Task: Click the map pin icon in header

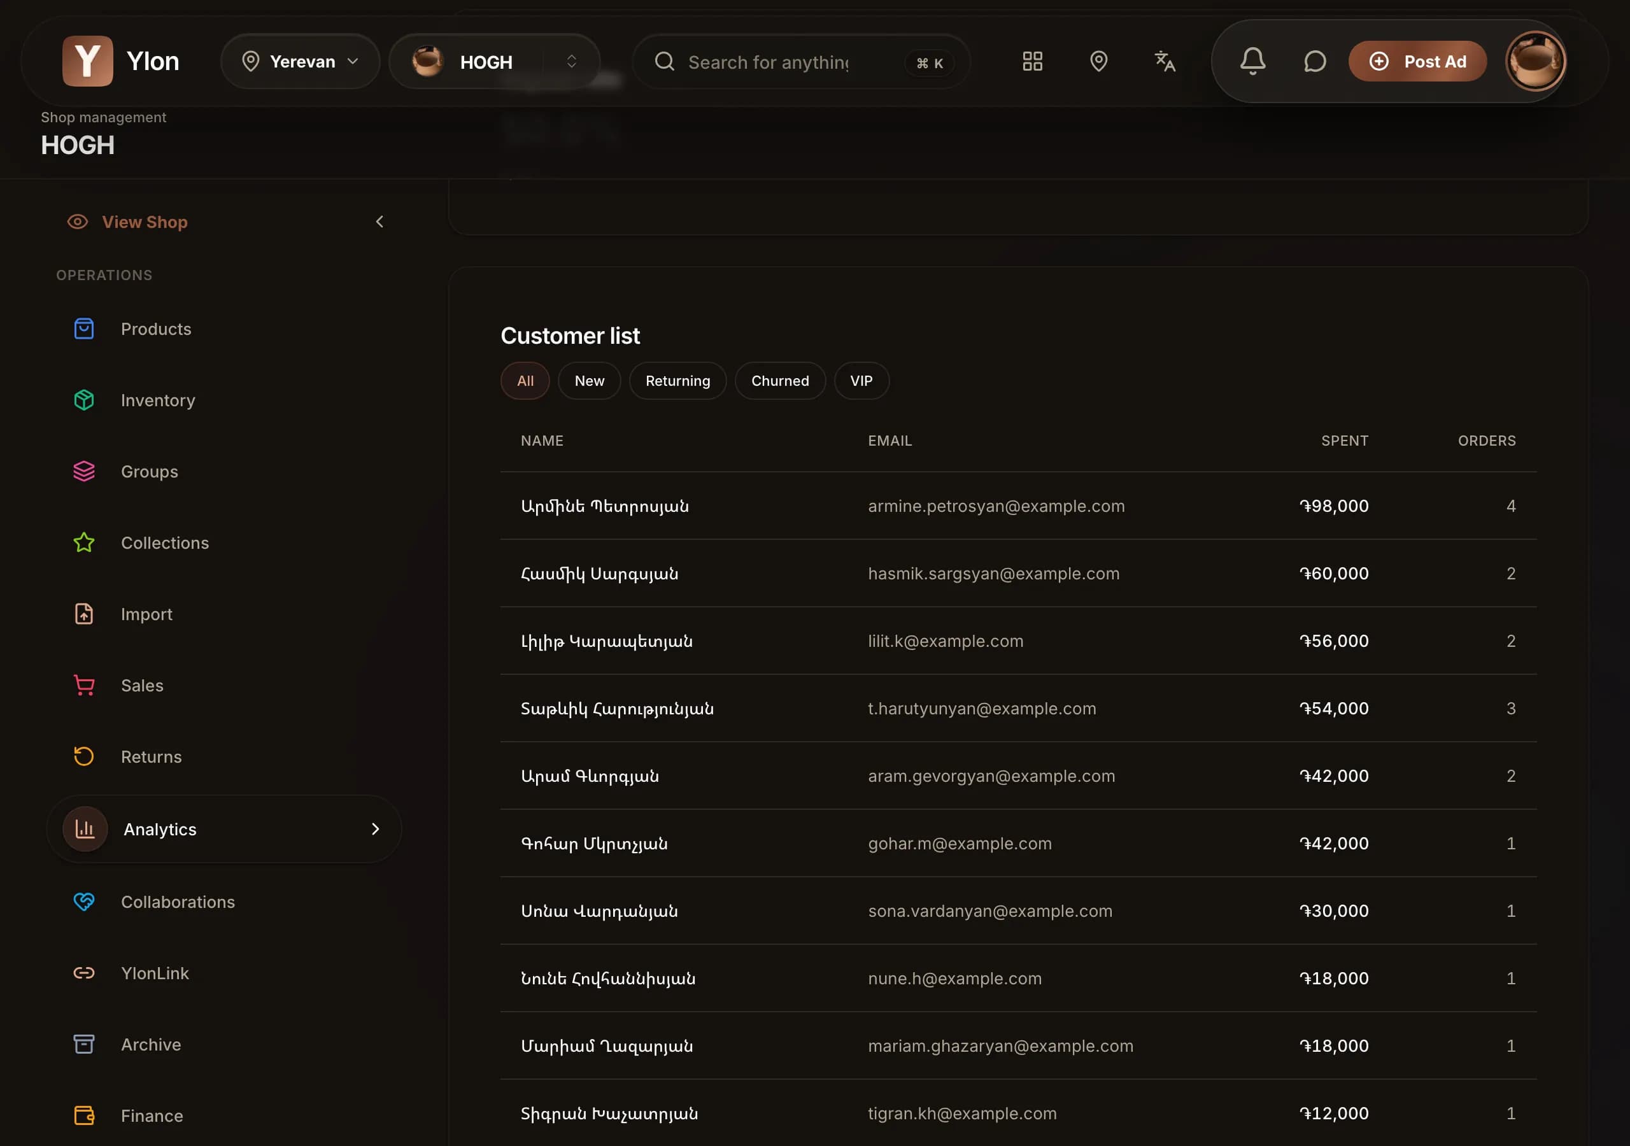Action: point(1098,62)
